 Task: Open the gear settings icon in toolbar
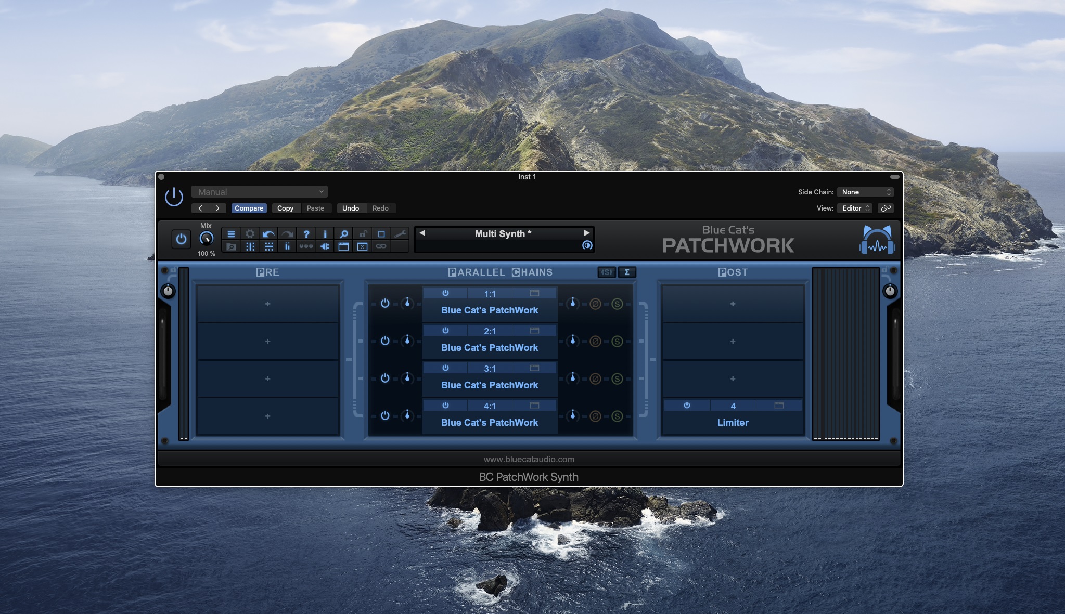click(x=250, y=234)
